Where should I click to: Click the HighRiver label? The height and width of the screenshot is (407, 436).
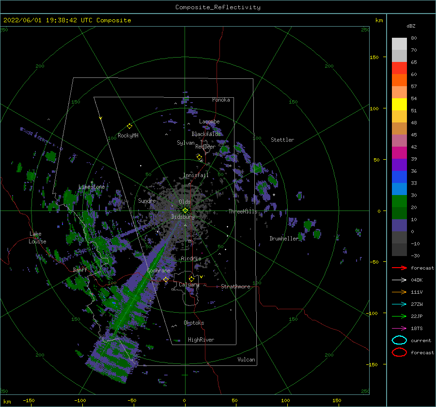[x=201, y=340]
